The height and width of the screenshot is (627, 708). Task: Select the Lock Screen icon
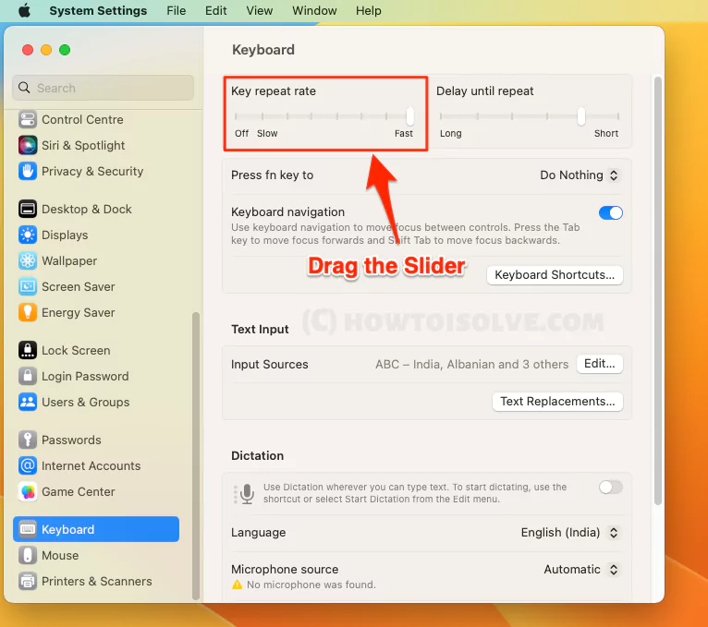(x=28, y=350)
